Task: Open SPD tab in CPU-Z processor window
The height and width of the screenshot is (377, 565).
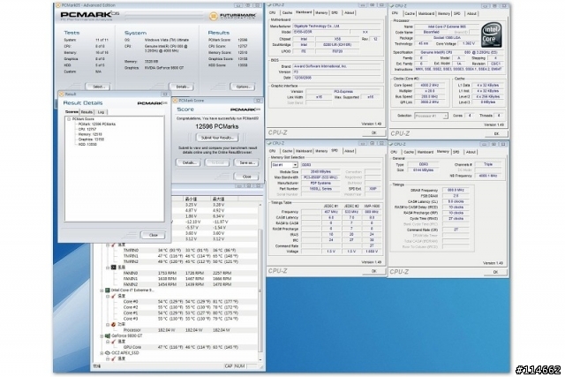Action: point(457,13)
